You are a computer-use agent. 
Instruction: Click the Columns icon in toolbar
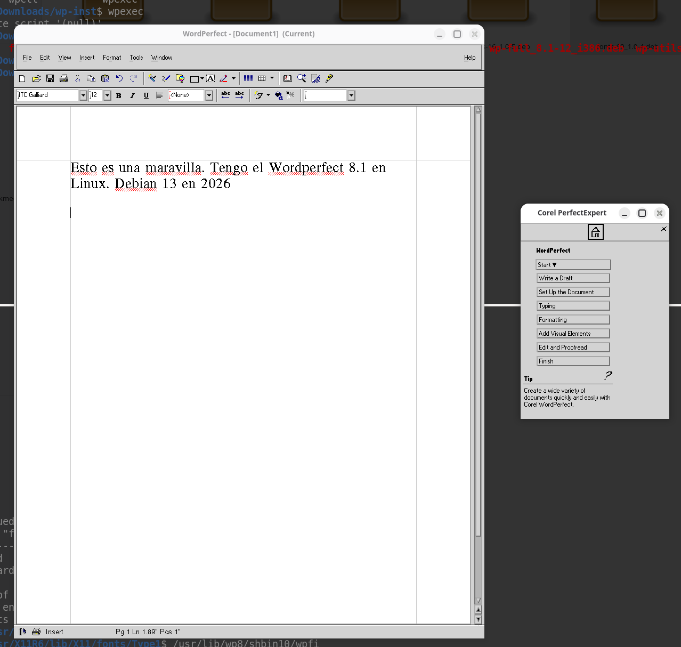248,78
